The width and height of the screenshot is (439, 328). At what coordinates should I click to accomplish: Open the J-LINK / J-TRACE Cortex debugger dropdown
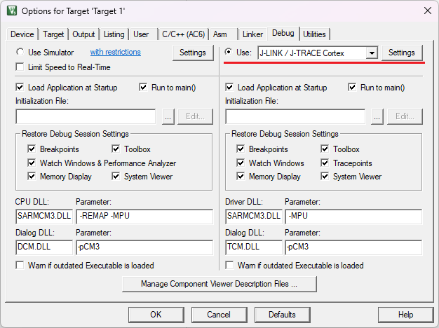click(x=372, y=53)
